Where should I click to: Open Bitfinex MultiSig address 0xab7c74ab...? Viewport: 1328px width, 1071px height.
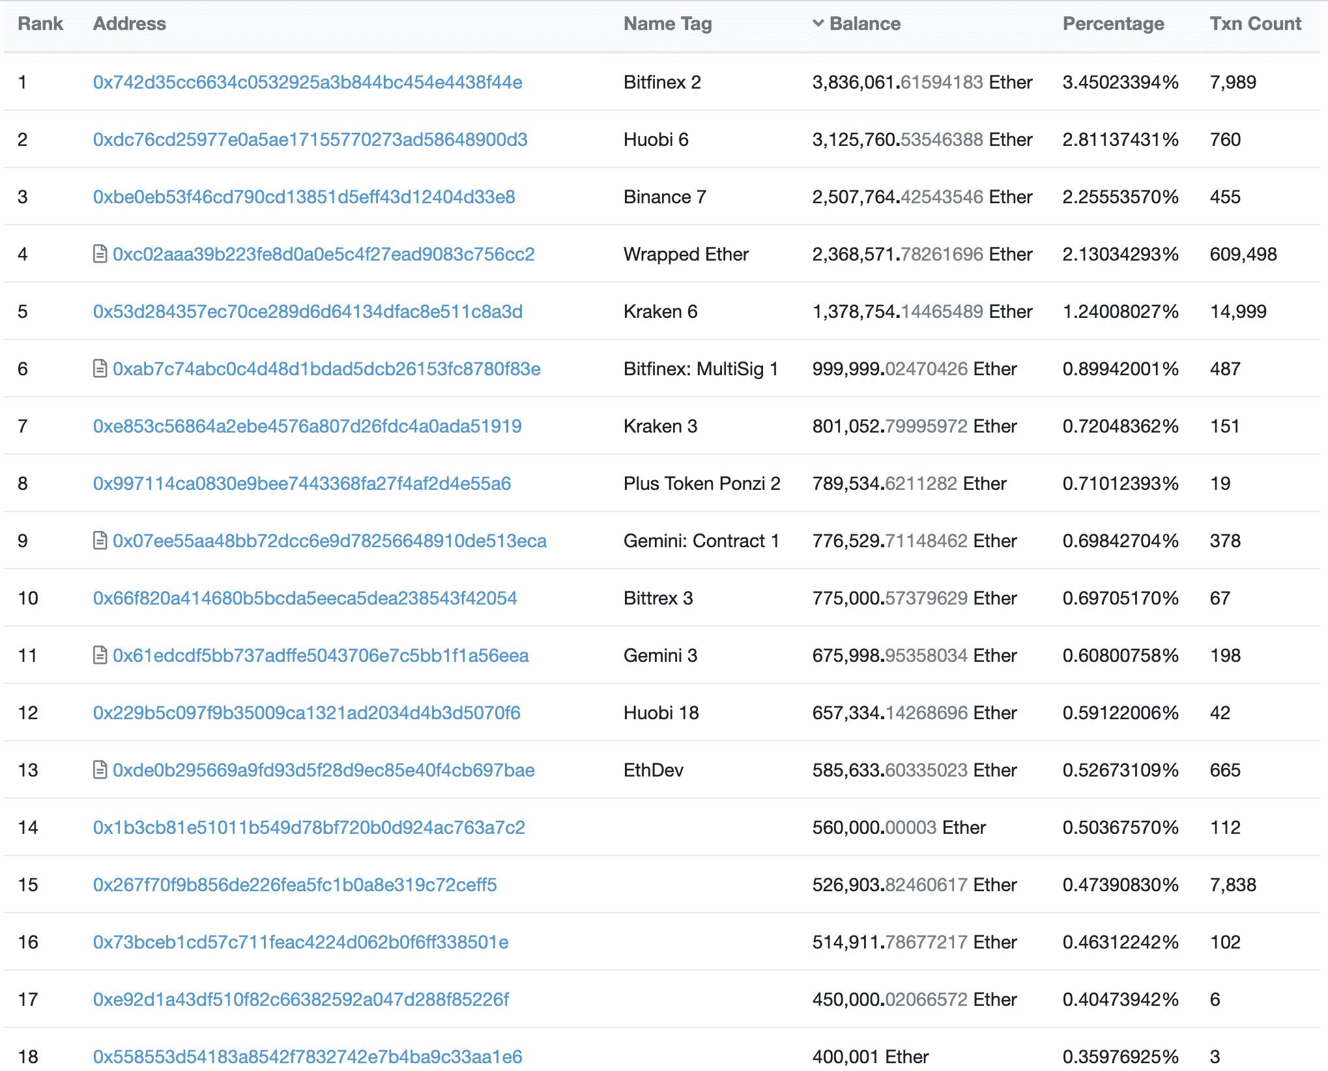[x=326, y=369]
